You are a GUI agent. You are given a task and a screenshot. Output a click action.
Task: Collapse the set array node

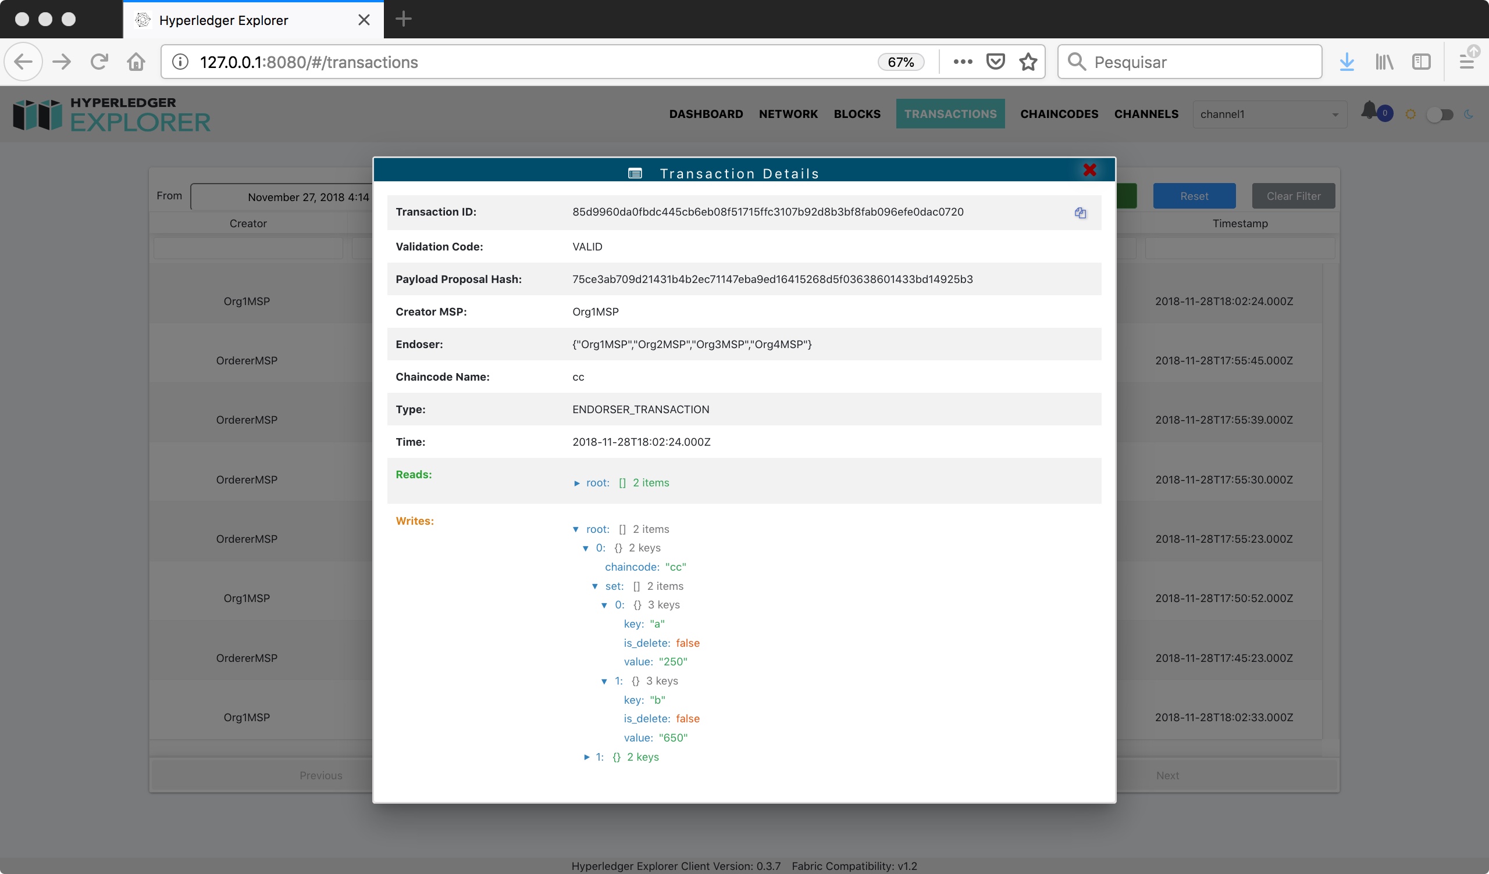click(x=595, y=586)
